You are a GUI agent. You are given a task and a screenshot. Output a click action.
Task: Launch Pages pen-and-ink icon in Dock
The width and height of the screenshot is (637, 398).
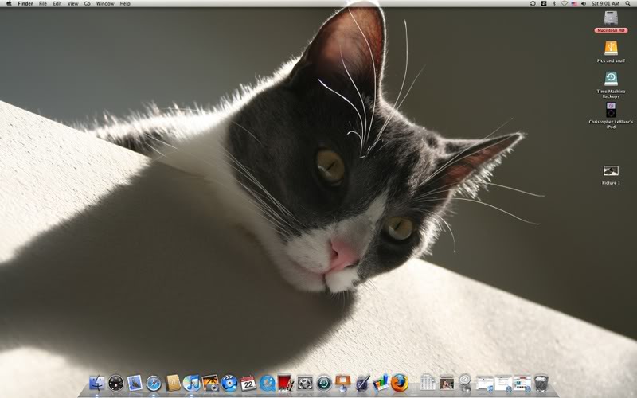tap(362, 383)
